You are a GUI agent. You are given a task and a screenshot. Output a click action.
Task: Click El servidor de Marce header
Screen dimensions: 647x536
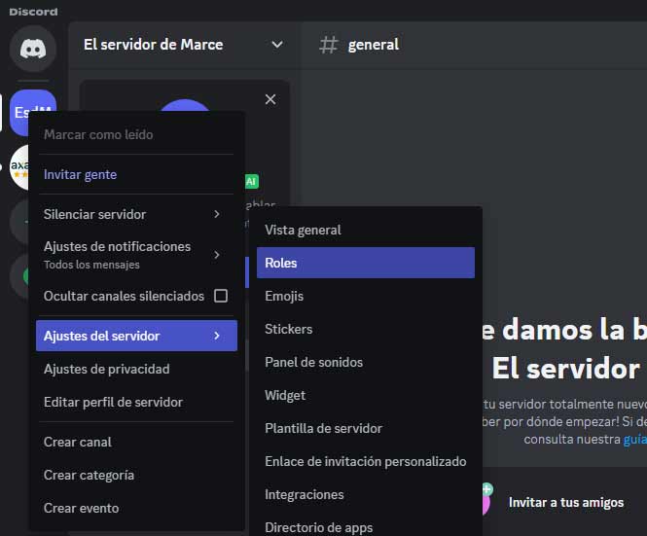153,45
